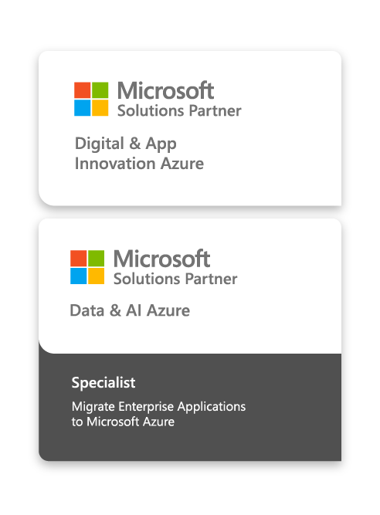The width and height of the screenshot is (380, 515).
Task: Click Solutions Partner text in top badge
Action: pyautogui.click(x=179, y=110)
